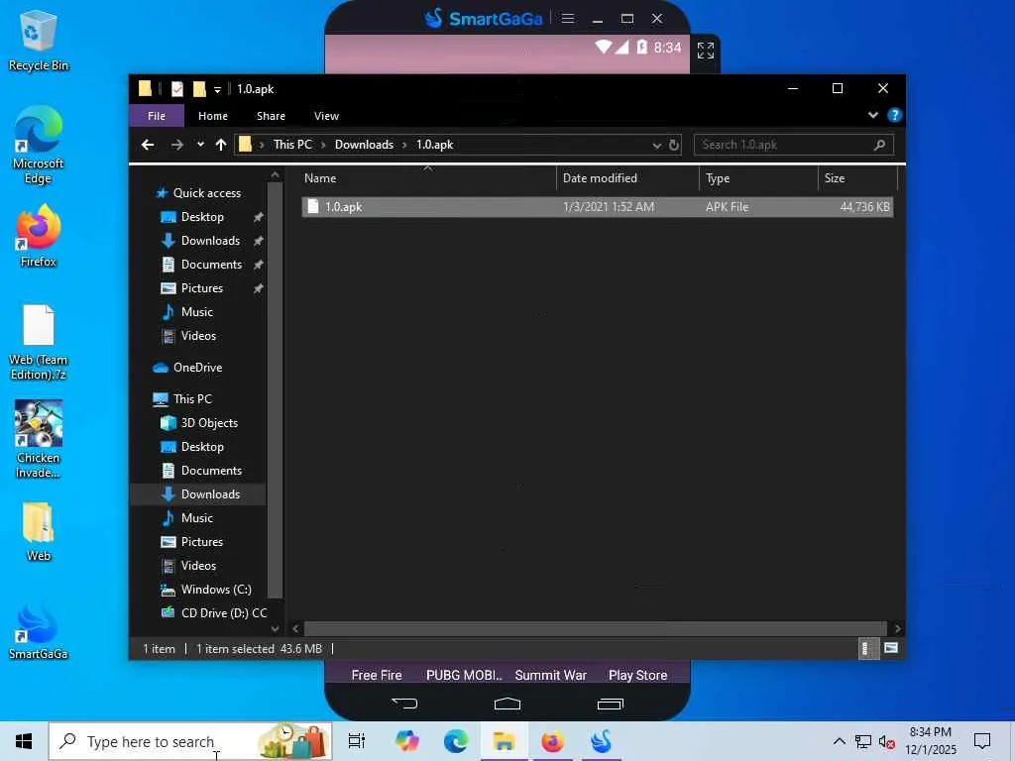Click the taskbar search box
This screenshot has height=761, width=1015.
click(x=190, y=741)
